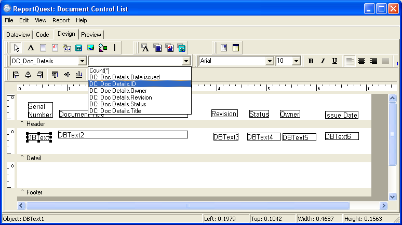402x225 pixels.
Task: Choose DC: Doc Details.Date issued field
Action: [140, 77]
